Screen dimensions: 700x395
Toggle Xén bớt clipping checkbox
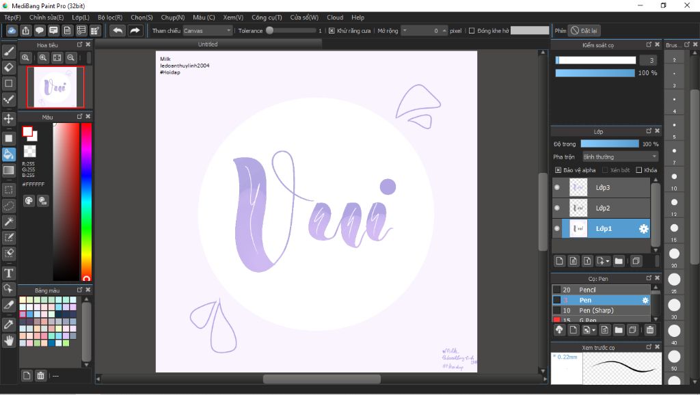[605, 170]
